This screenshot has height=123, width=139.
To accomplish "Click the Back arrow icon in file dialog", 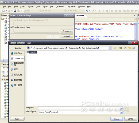I will 115,48.
